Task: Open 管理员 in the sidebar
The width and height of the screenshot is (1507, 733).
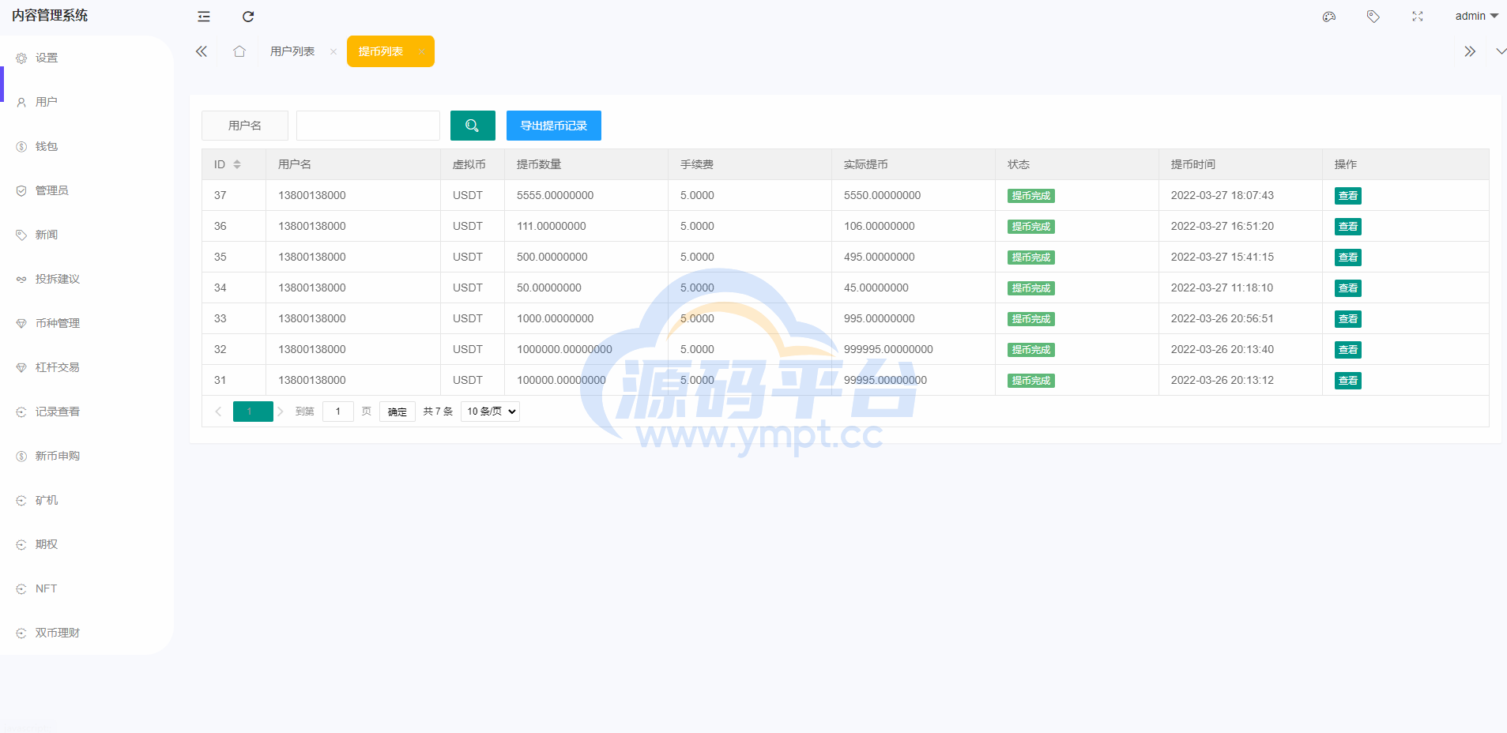Action: click(x=87, y=190)
